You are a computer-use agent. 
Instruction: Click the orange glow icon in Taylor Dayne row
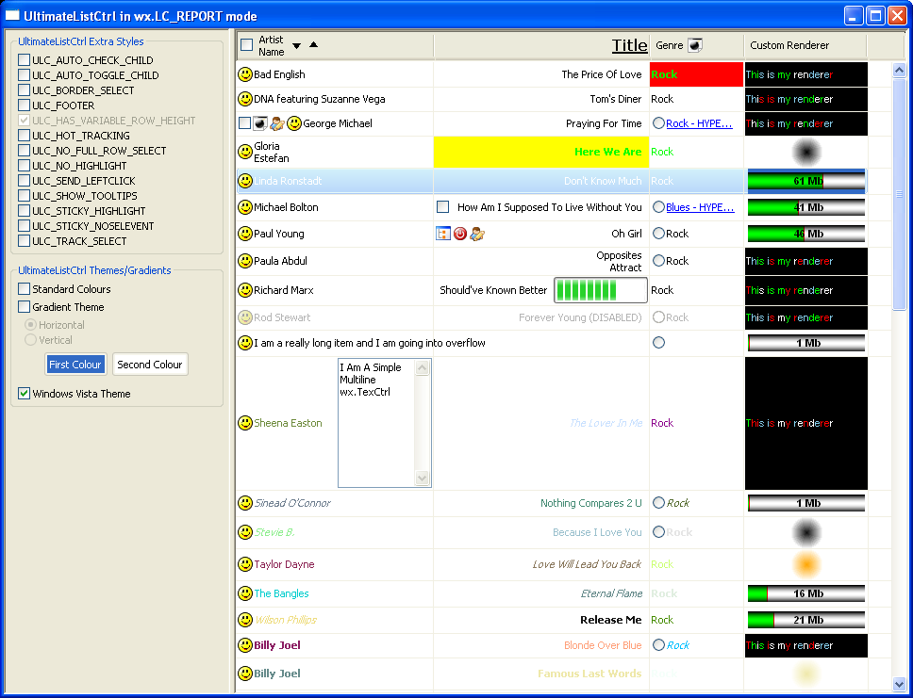(x=805, y=564)
